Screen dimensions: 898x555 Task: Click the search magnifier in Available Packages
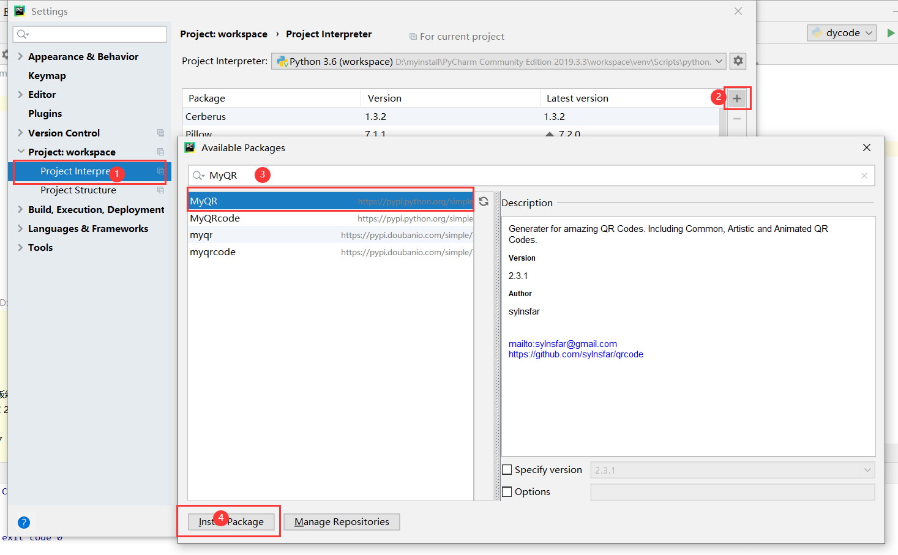tap(198, 176)
